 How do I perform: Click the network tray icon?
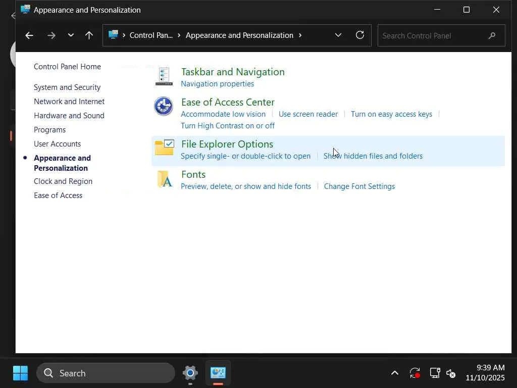[x=435, y=373]
